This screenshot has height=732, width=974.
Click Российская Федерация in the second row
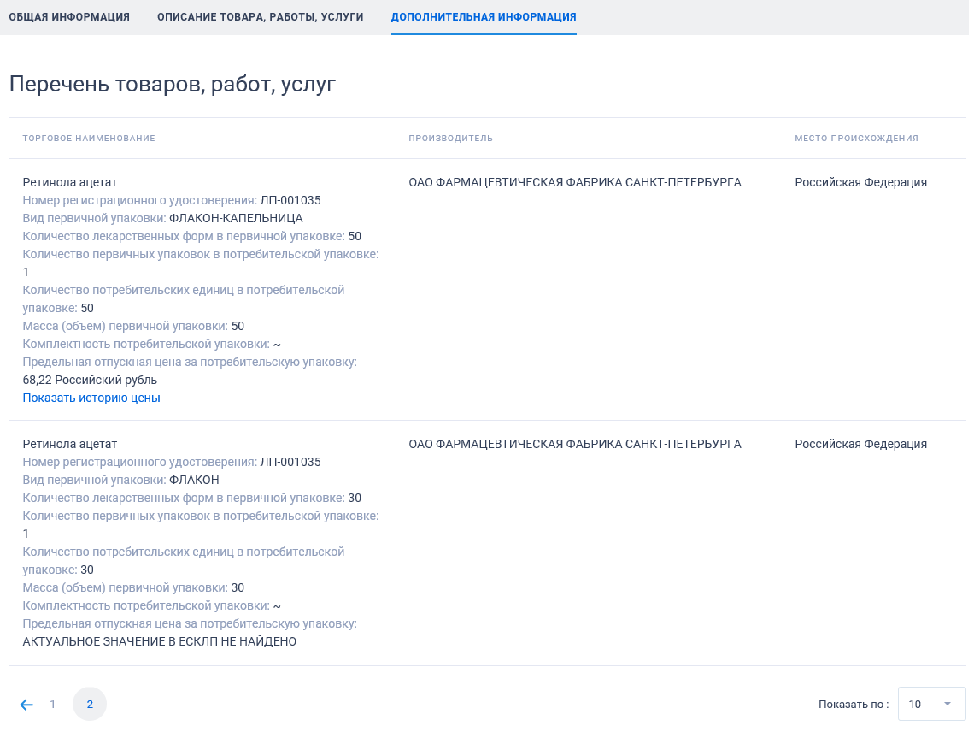[860, 444]
